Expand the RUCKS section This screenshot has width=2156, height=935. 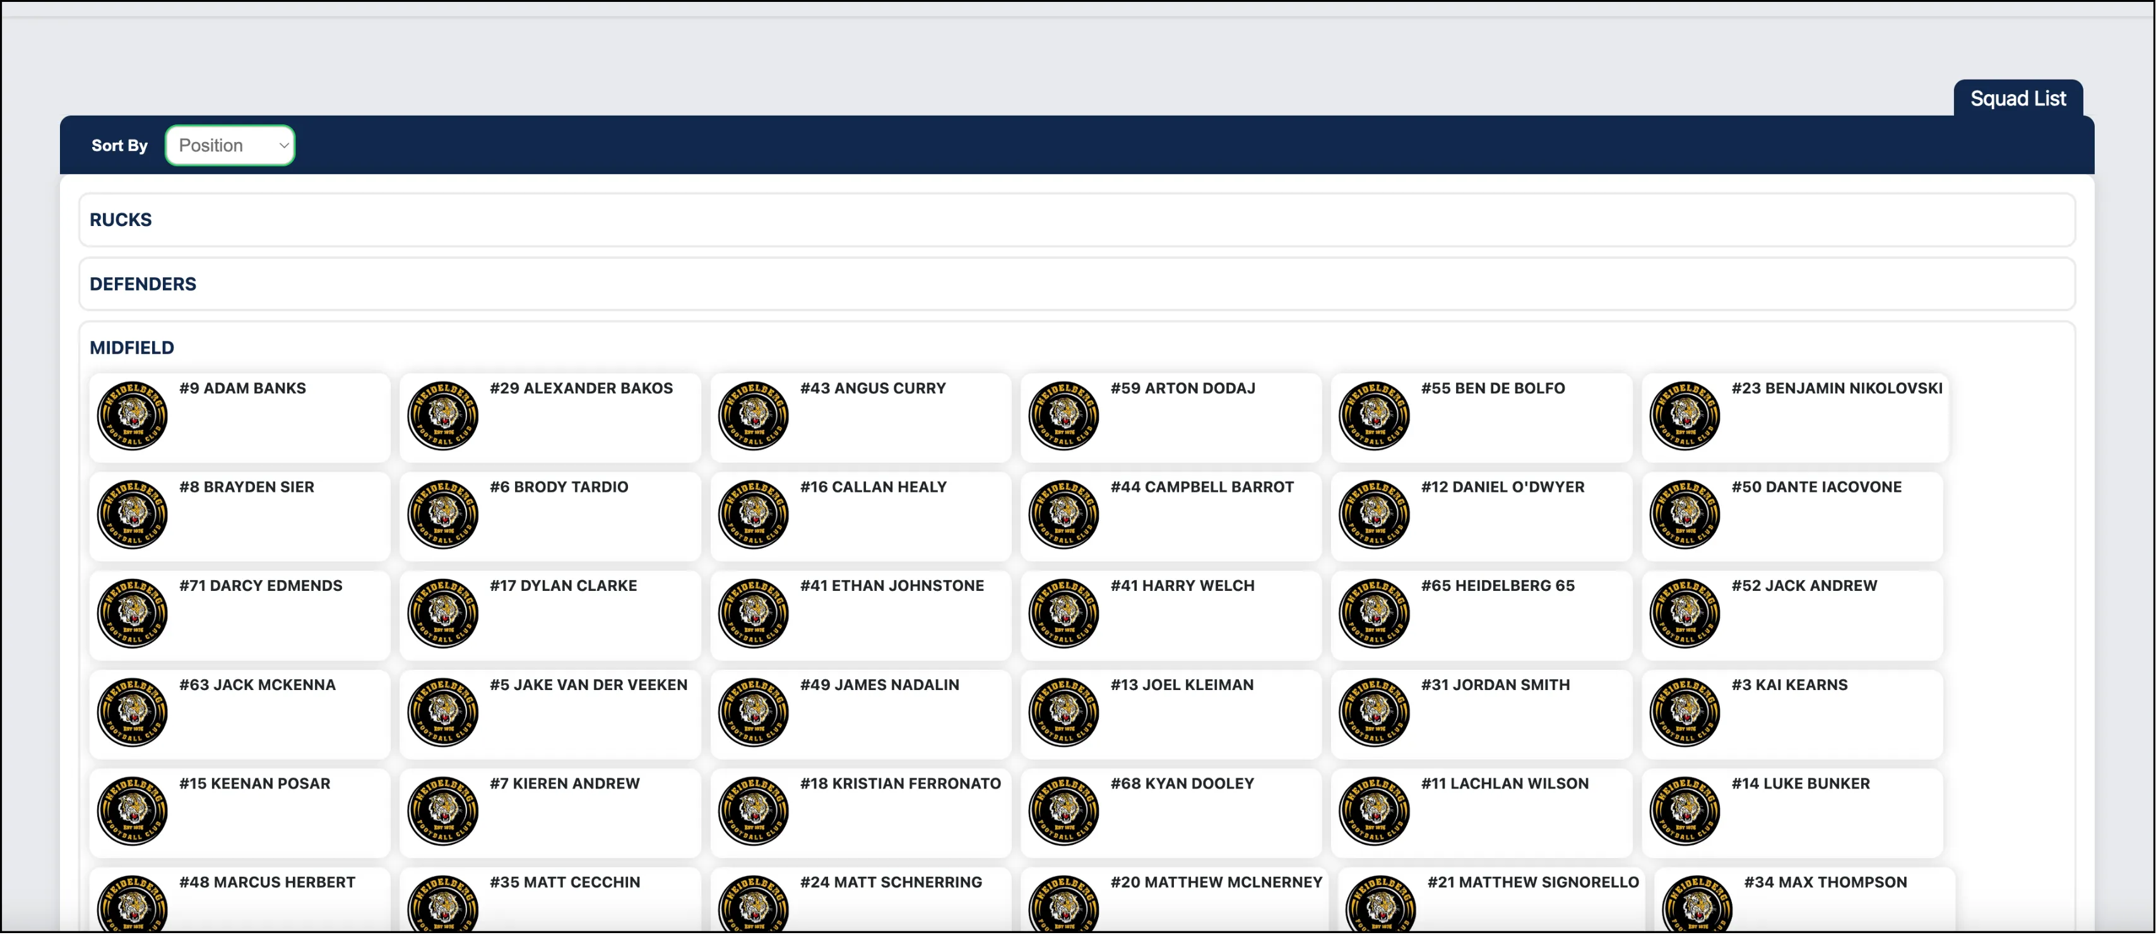pos(121,220)
